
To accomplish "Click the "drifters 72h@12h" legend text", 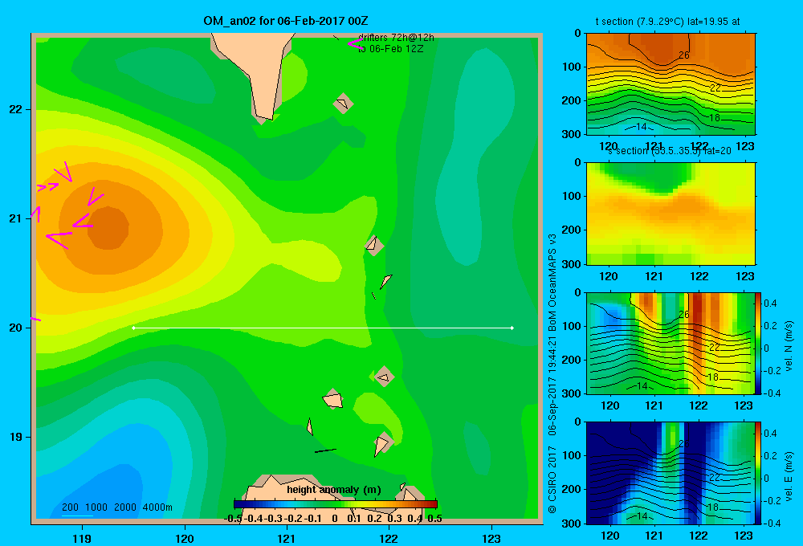I will pos(396,38).
